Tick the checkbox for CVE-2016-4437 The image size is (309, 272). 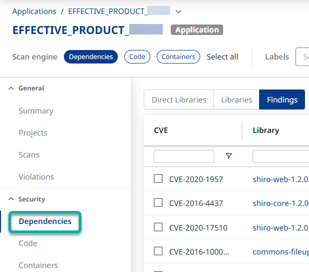tap(158, 203)
